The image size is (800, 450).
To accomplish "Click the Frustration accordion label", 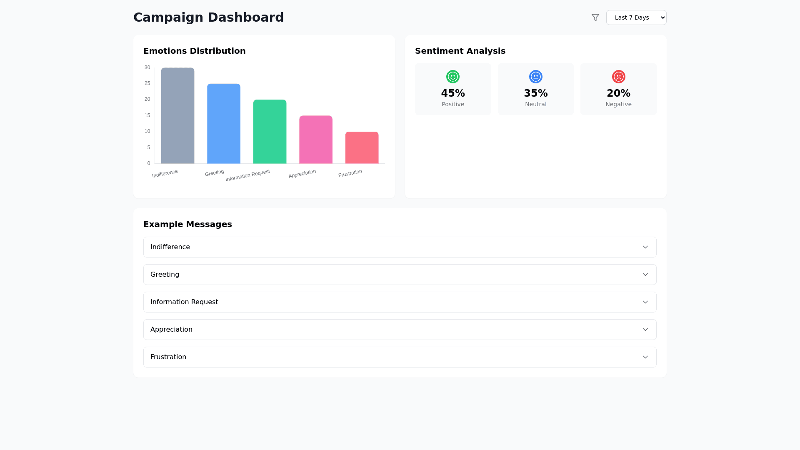I will [x=168, y=357].
